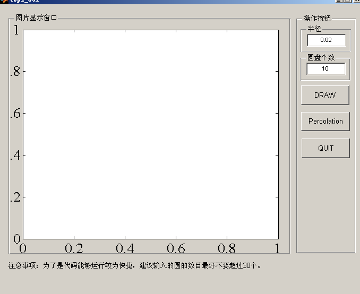Click the DRAW button

click(325, 95)
